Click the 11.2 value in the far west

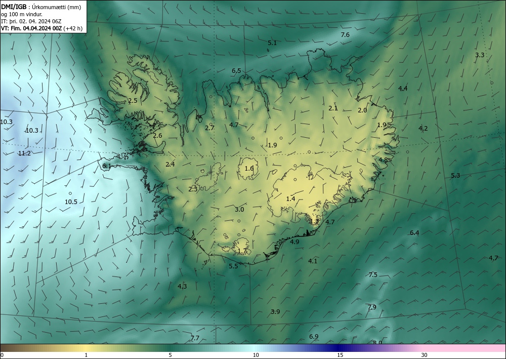click(x=24, y=153)
